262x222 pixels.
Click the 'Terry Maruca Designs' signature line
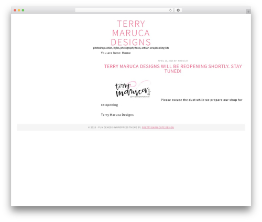[x=117, y=115]
